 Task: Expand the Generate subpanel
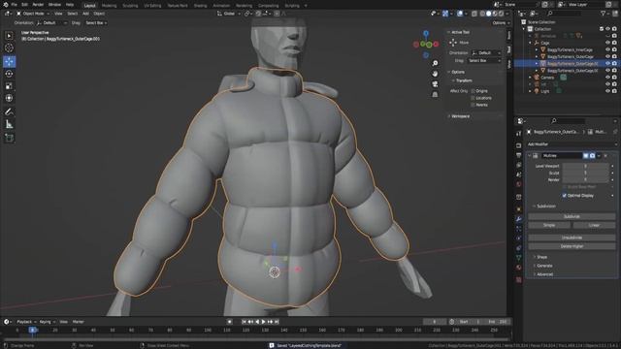pos(544,266)
